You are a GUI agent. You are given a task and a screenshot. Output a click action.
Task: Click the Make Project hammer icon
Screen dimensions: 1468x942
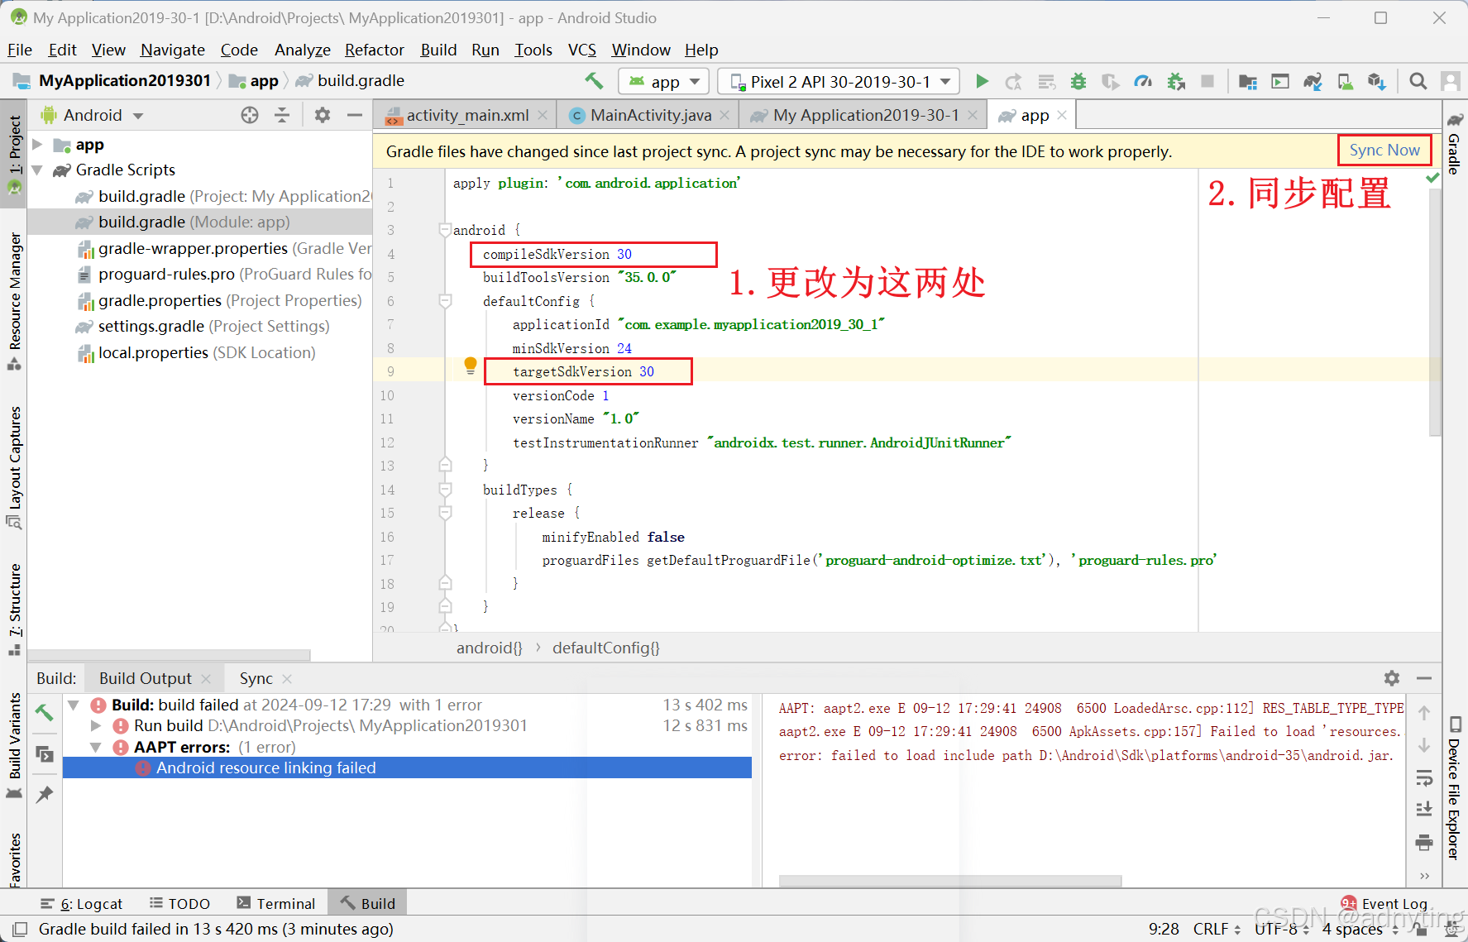point(594,81)
